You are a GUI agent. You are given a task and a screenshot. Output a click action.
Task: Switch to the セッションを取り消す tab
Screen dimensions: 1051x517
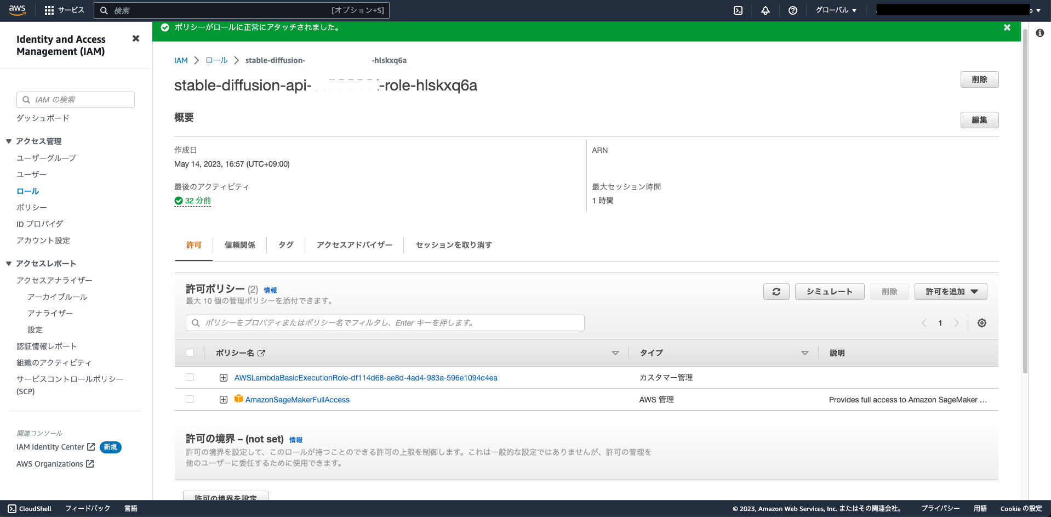(x=454, y=245)
